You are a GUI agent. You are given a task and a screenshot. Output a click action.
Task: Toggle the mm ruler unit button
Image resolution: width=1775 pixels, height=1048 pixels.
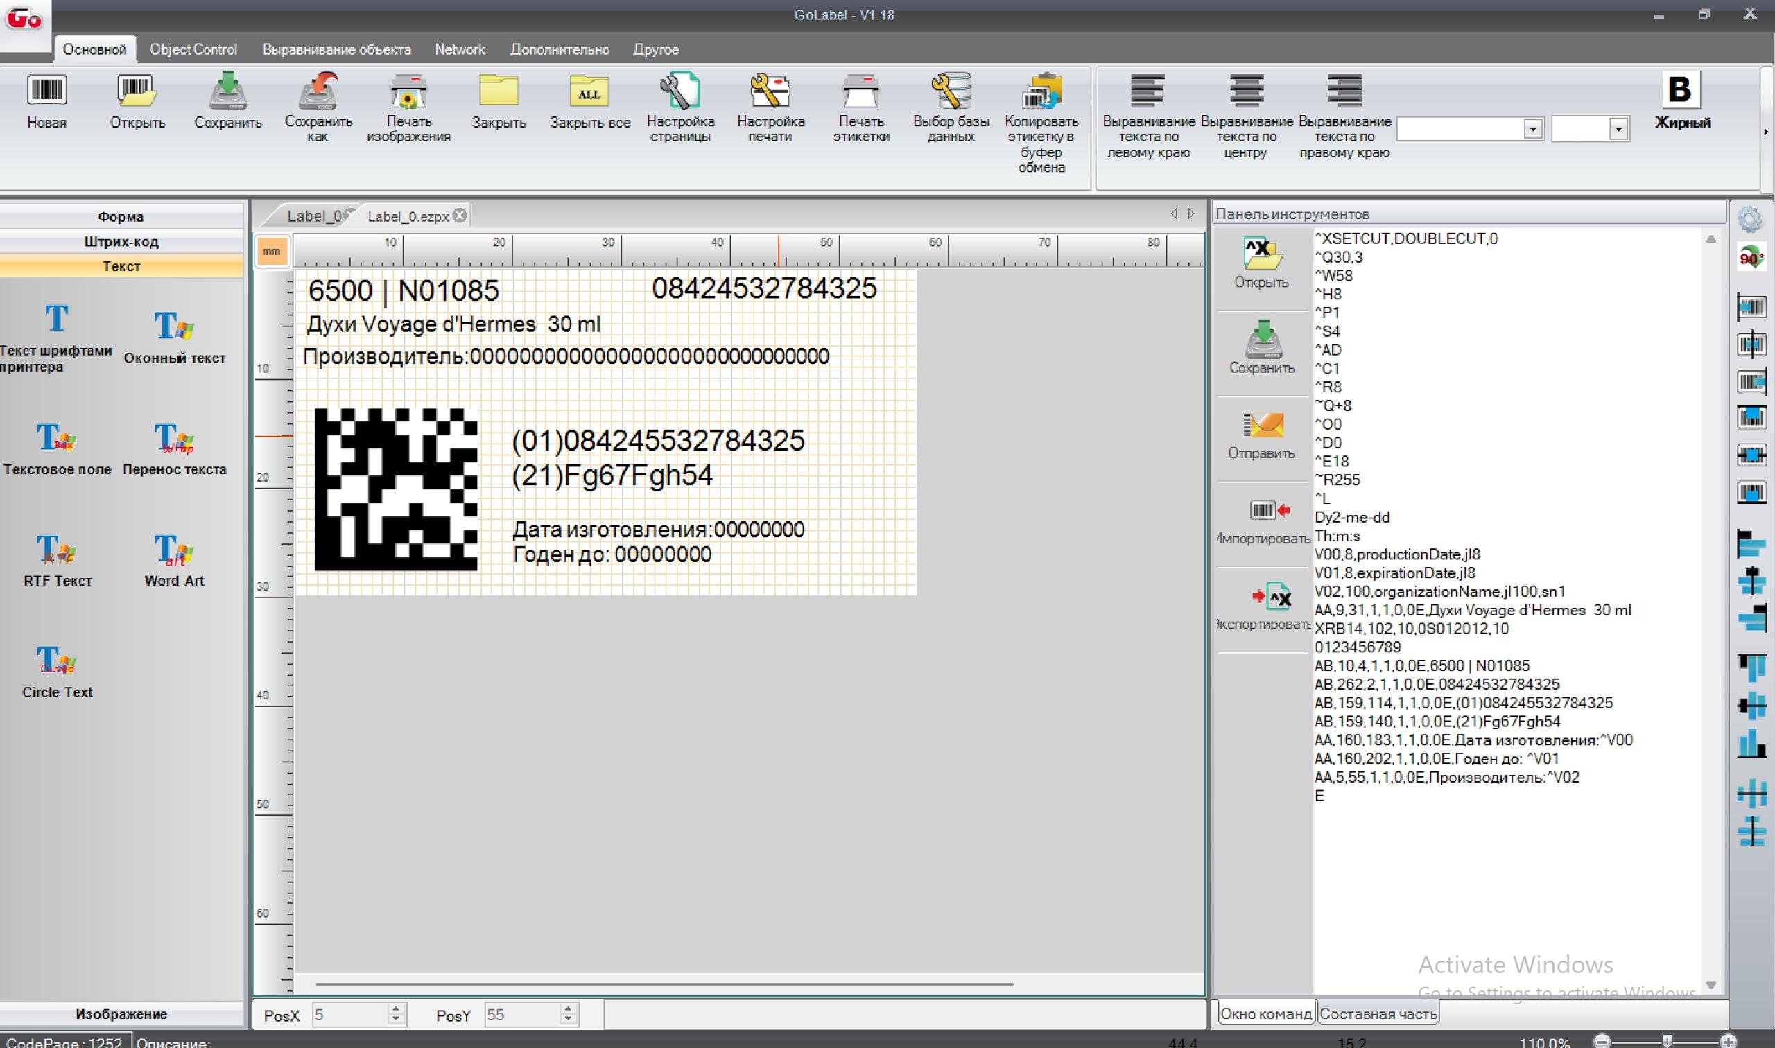271,252
